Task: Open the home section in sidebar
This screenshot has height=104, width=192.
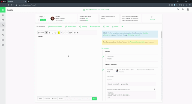Action: click(3, 15)
